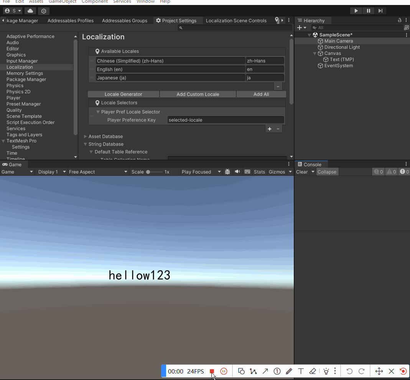This screenshot has width=410, height=380.
Task: Select Text (TMP) in Hierarchy
Action: (341, 59)
